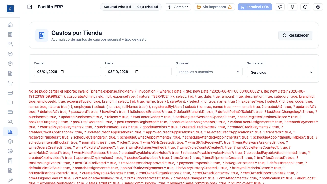Viewport: 327px width, 184px height.
Task: Click into the Desde date field
Action: pyautogui.click(x=67, y=72)
